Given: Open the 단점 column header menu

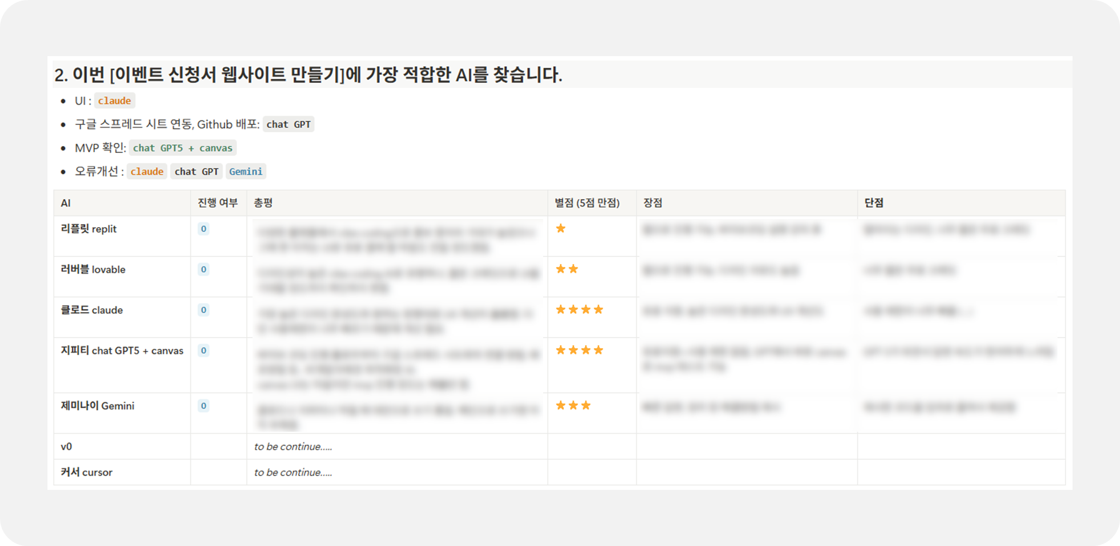Looking at the screenshot, I should [x=874, y=203].
